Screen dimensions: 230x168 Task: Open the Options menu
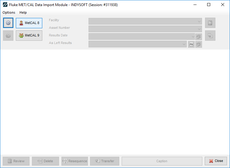pyautogui.click(x=9, y=12)
